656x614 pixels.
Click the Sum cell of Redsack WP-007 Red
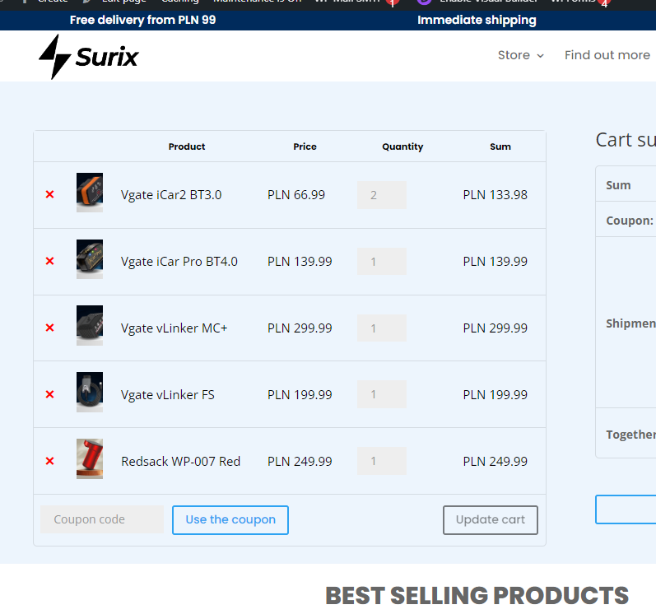coord(495,462)
